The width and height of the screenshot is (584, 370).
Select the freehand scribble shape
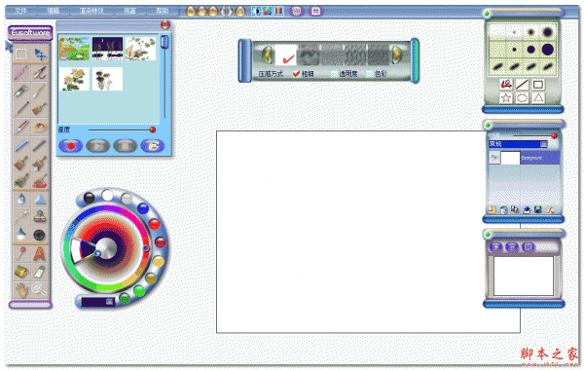pos(506,85)
